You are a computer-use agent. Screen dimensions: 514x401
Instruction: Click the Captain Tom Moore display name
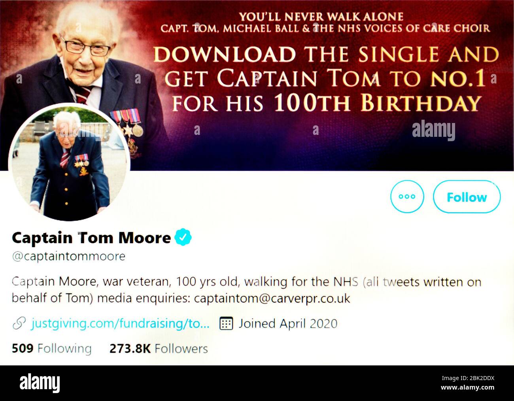pyautogui.click(x=91, y=238)
